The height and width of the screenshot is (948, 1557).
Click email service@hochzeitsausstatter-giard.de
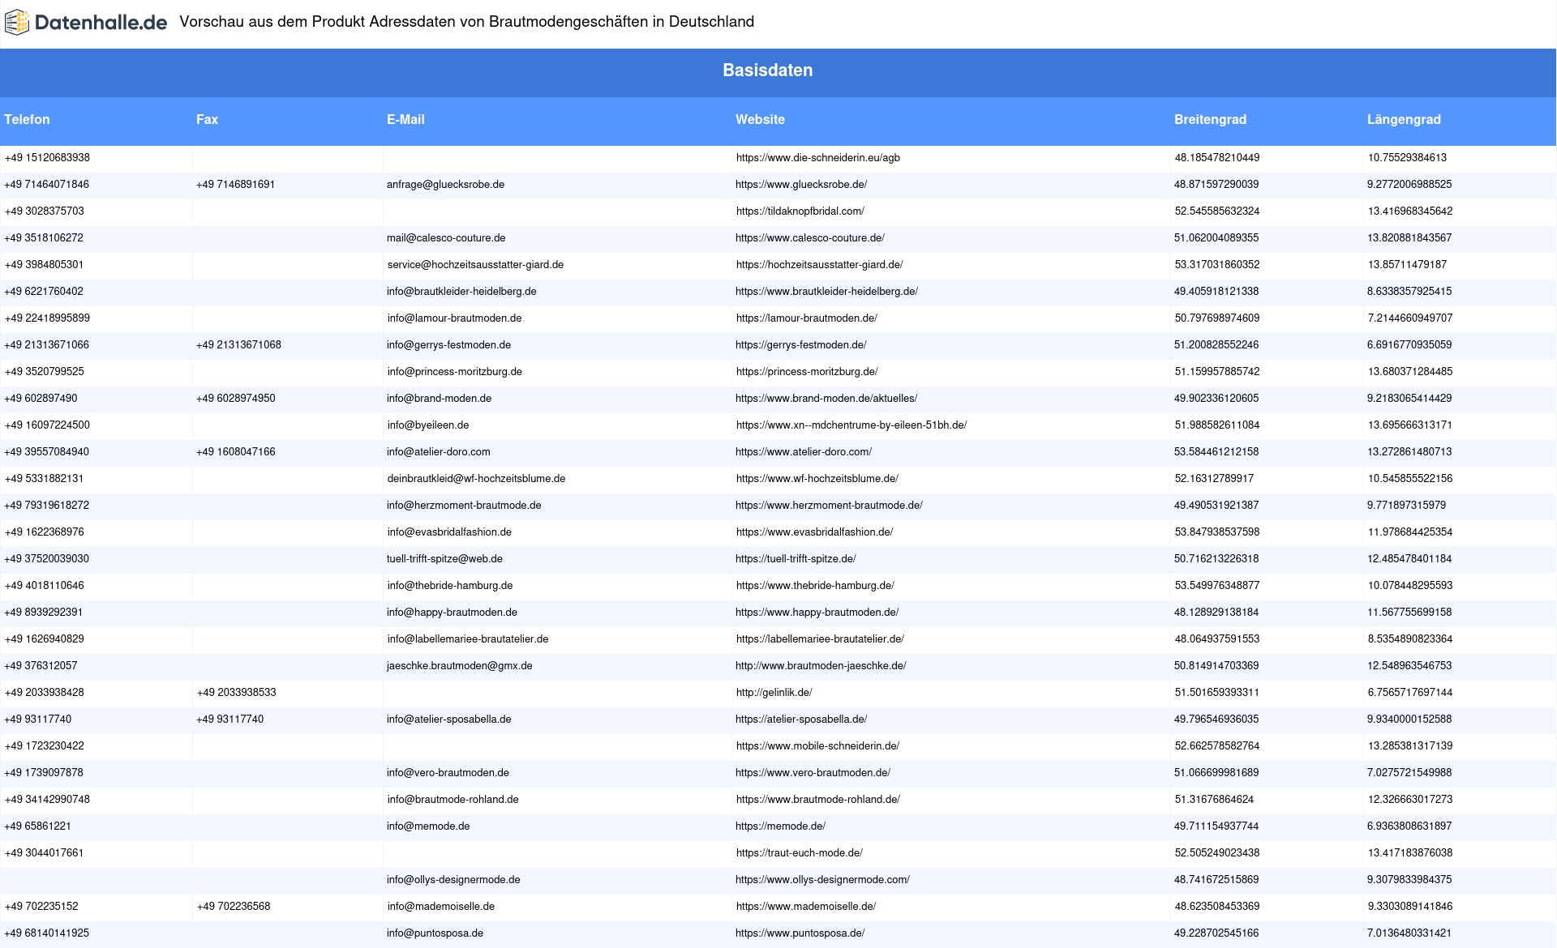(475, 265)
